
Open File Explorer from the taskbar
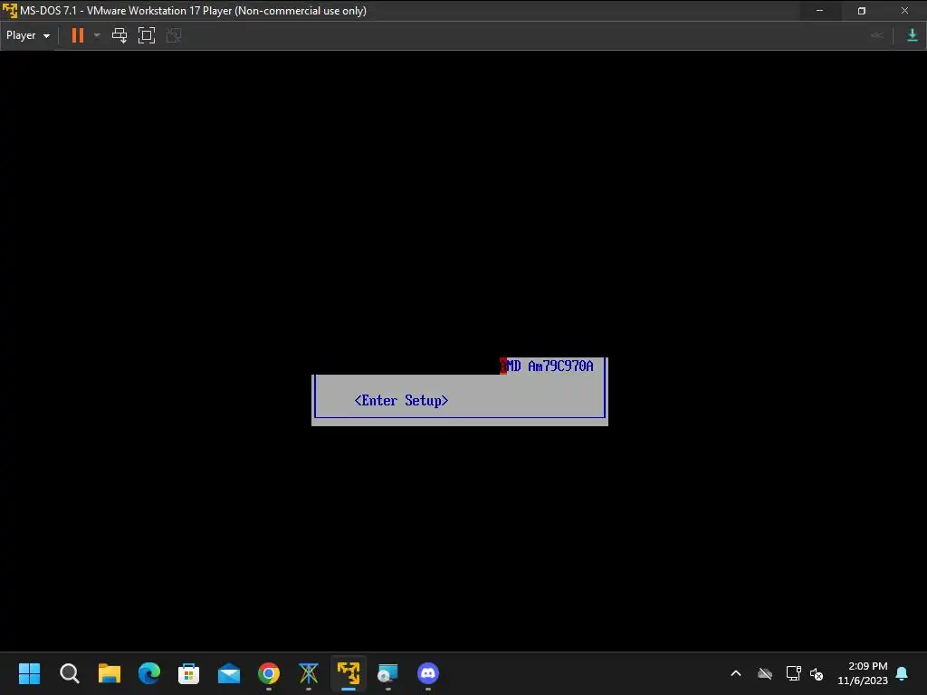110,673
